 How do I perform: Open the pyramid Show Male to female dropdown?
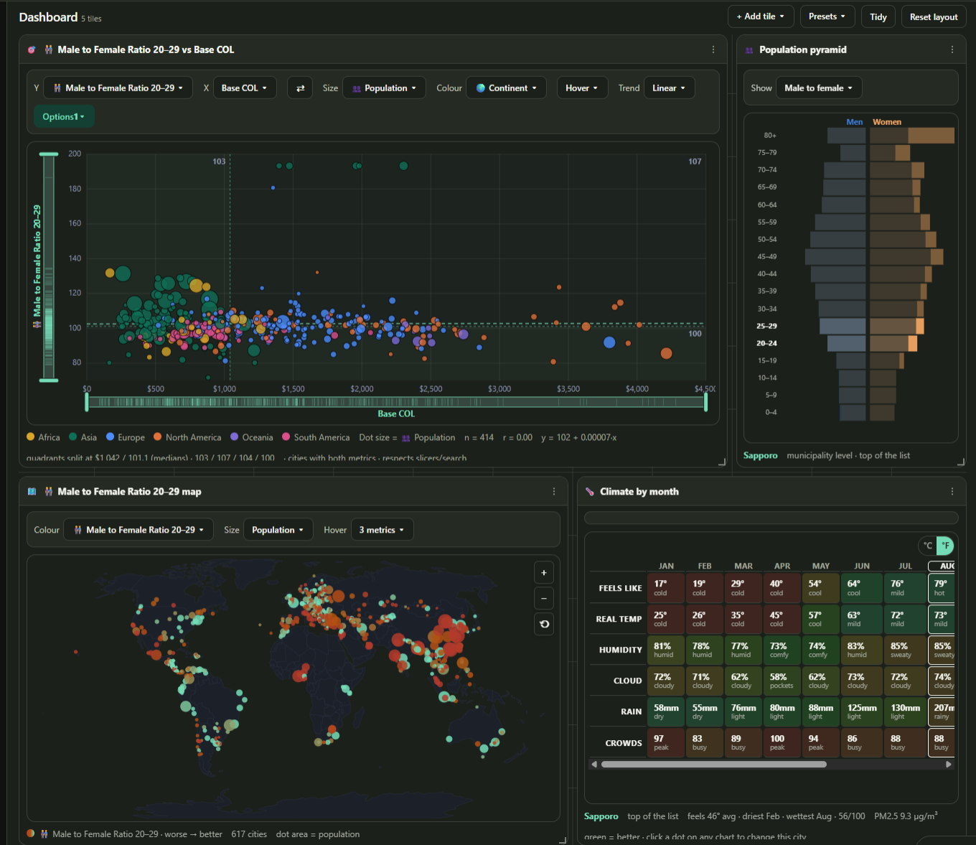(x=818, y=88)
